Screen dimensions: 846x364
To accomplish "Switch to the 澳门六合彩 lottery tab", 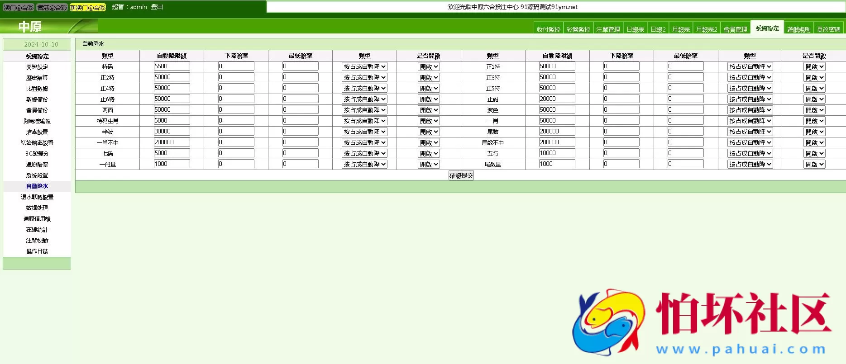I will tap(19, 7).
